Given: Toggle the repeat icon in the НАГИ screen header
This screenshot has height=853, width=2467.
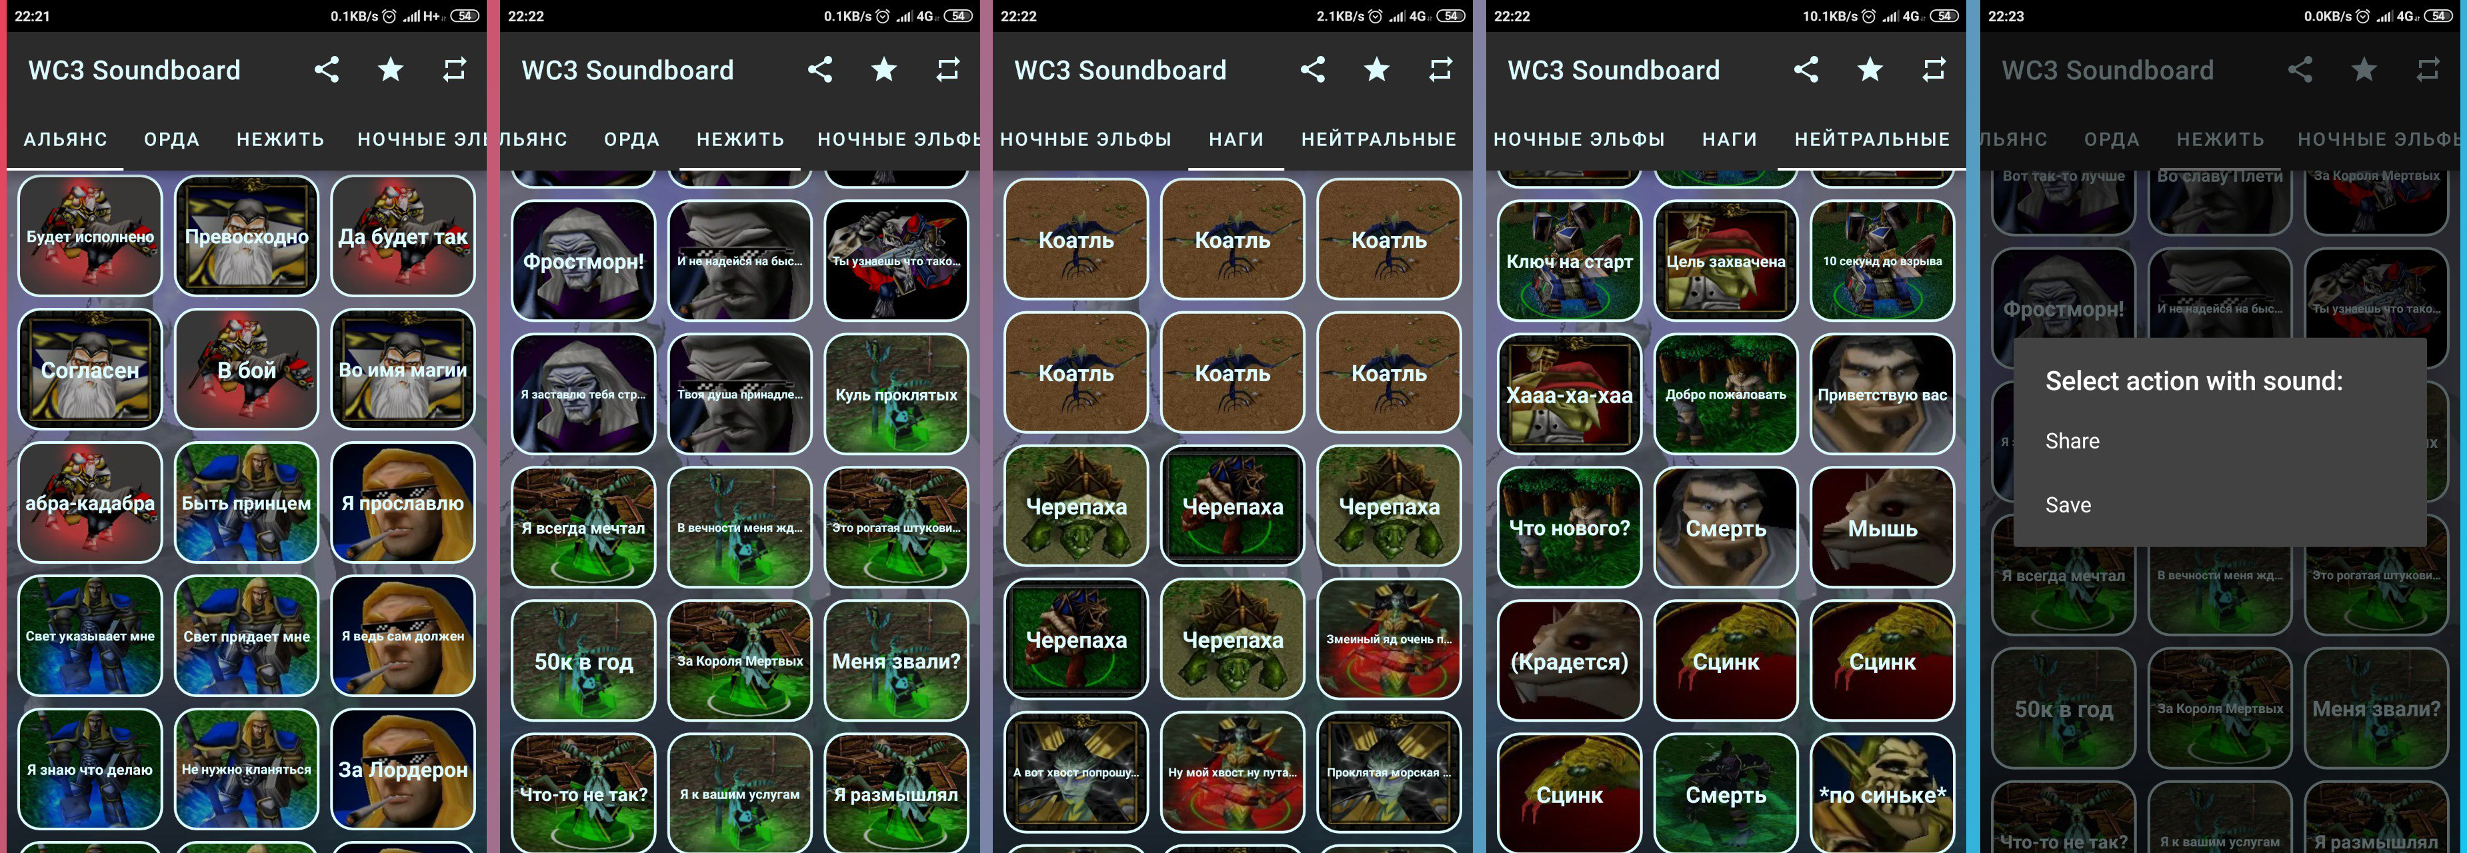Looking at the screenshot, I should (1440, 69).
